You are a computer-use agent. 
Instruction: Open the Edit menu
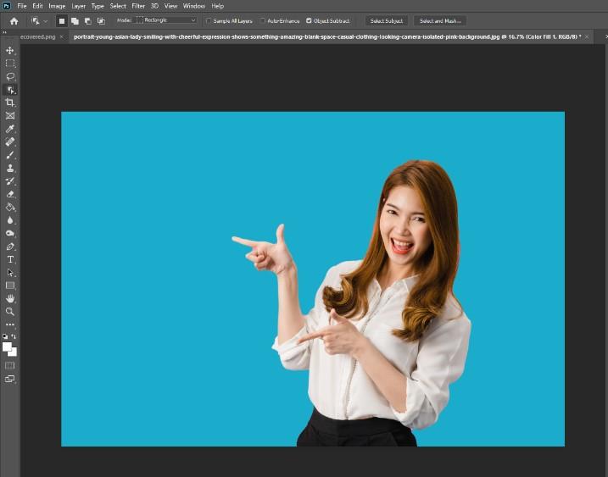[37, 6]
